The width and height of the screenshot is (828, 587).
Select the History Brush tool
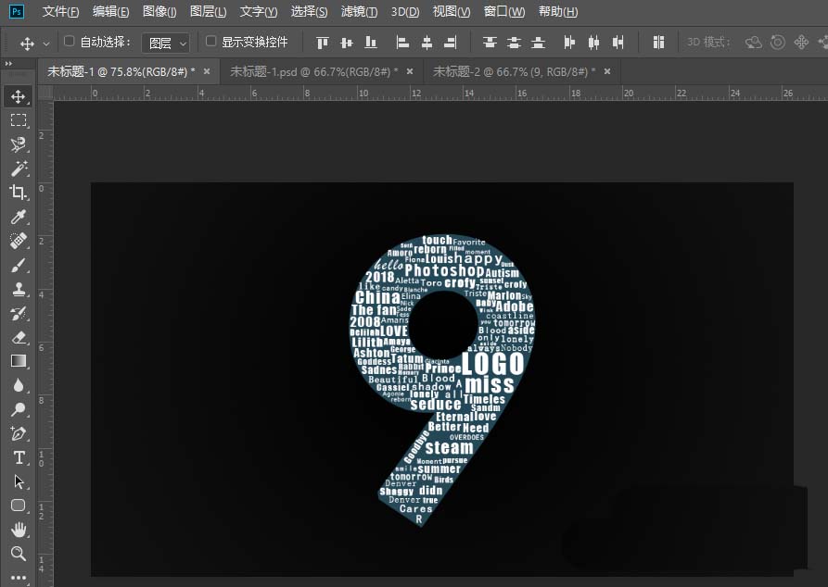19,313
